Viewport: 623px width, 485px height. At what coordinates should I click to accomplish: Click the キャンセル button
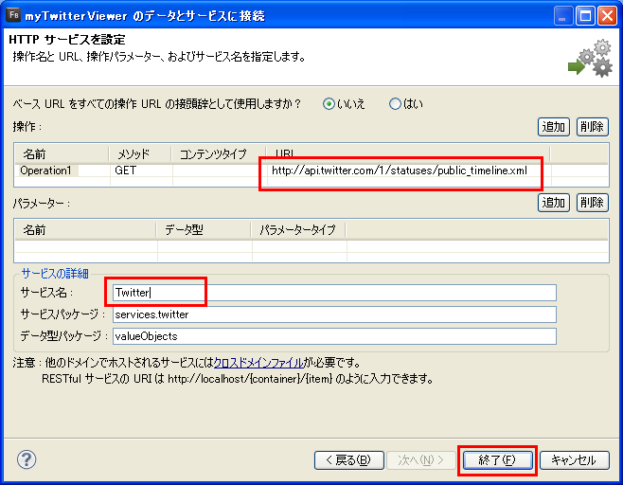click(x=574, y=460)
